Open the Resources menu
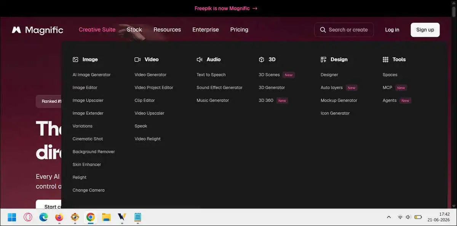The height and width of the screenshot is (226, 457). pyautogui.click(x=167, y=30)
